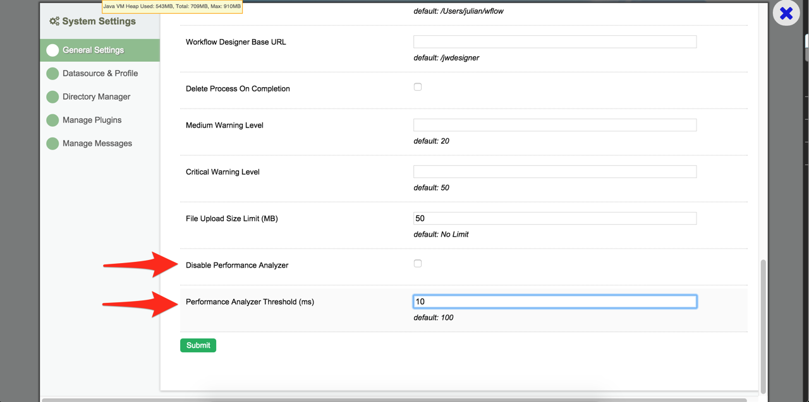This screenshot has height=402, width=809.
Task: Click the Manage Messages circle icon
Action: [x=52, y=144]
